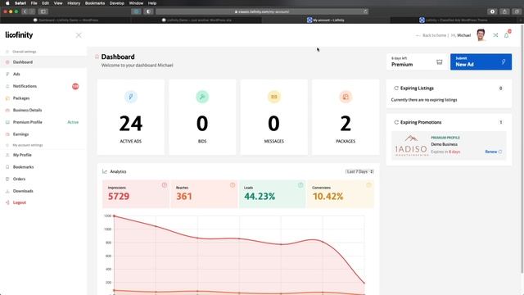Screen dimensions: 524x295
Task: Click the lisfinity logo
Action: click(19, 34)
